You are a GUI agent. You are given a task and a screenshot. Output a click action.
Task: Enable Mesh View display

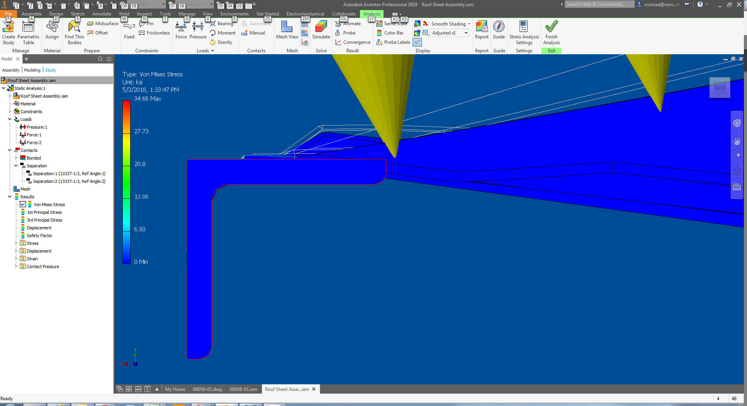(287, 29)
